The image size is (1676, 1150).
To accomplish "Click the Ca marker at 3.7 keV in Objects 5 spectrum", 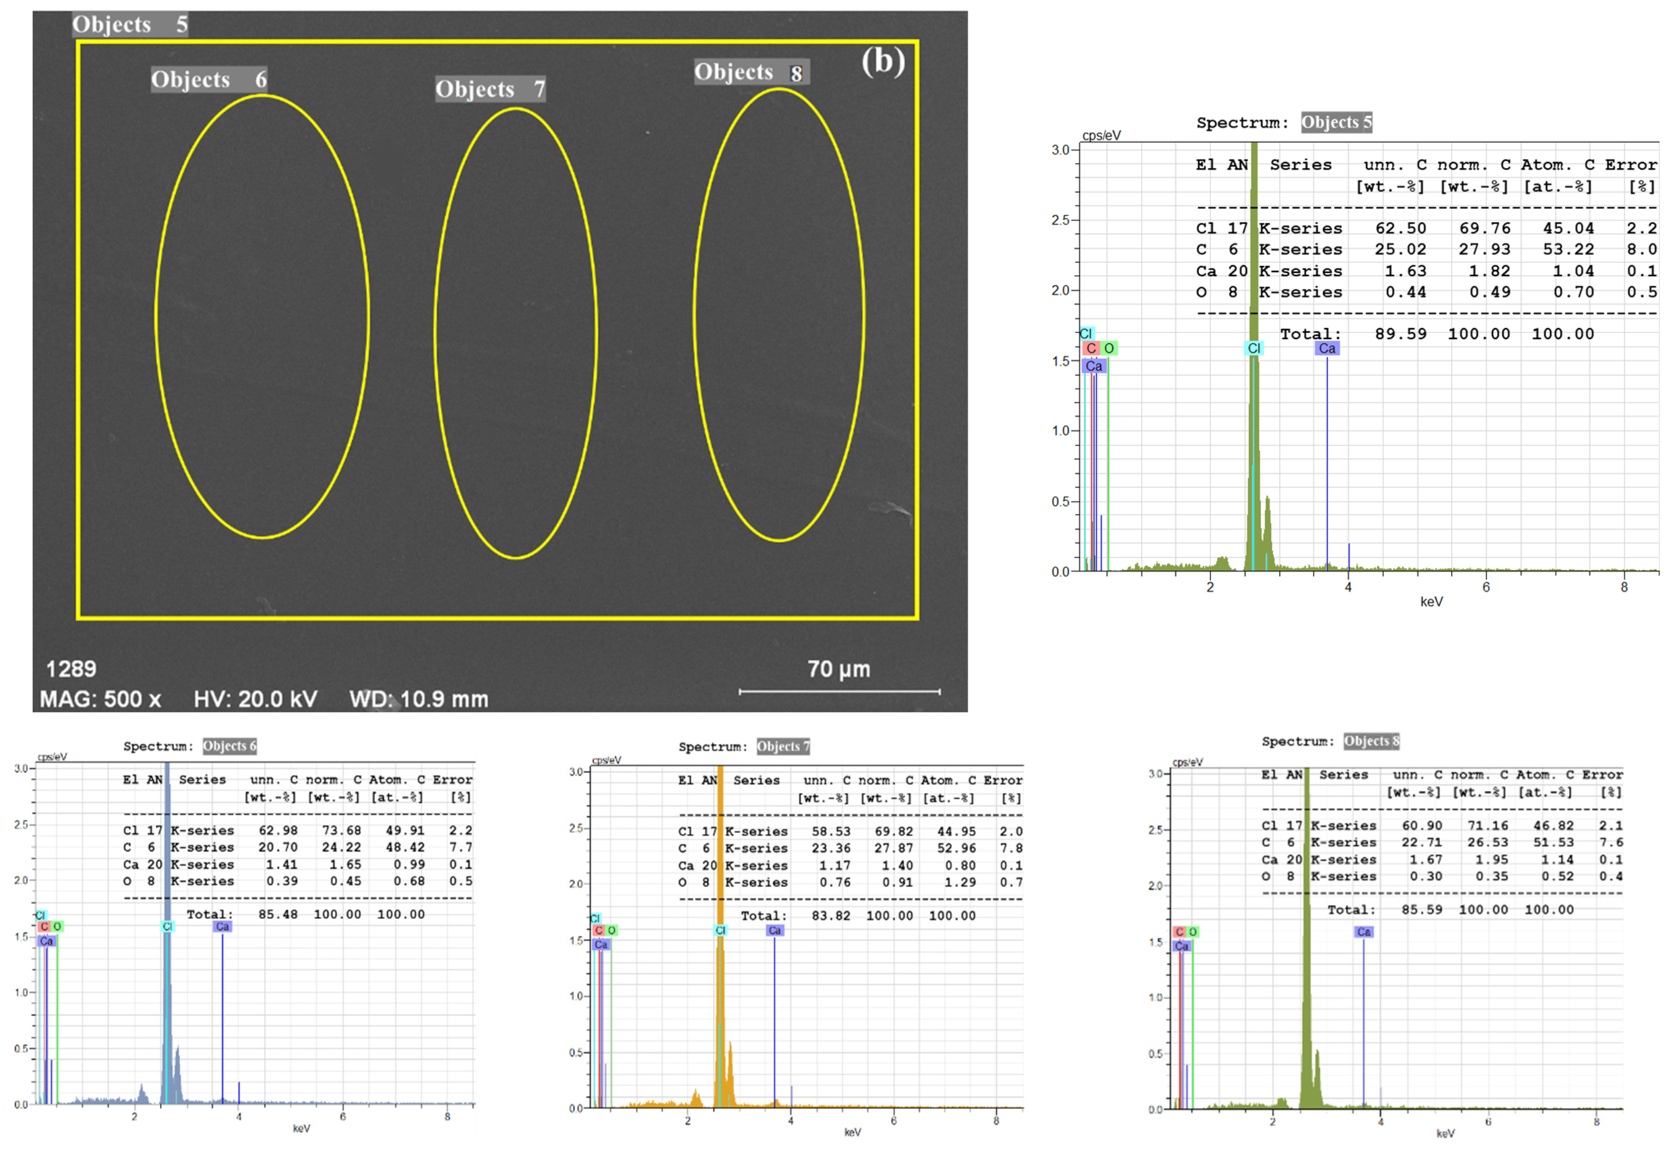I will 1326,349.
